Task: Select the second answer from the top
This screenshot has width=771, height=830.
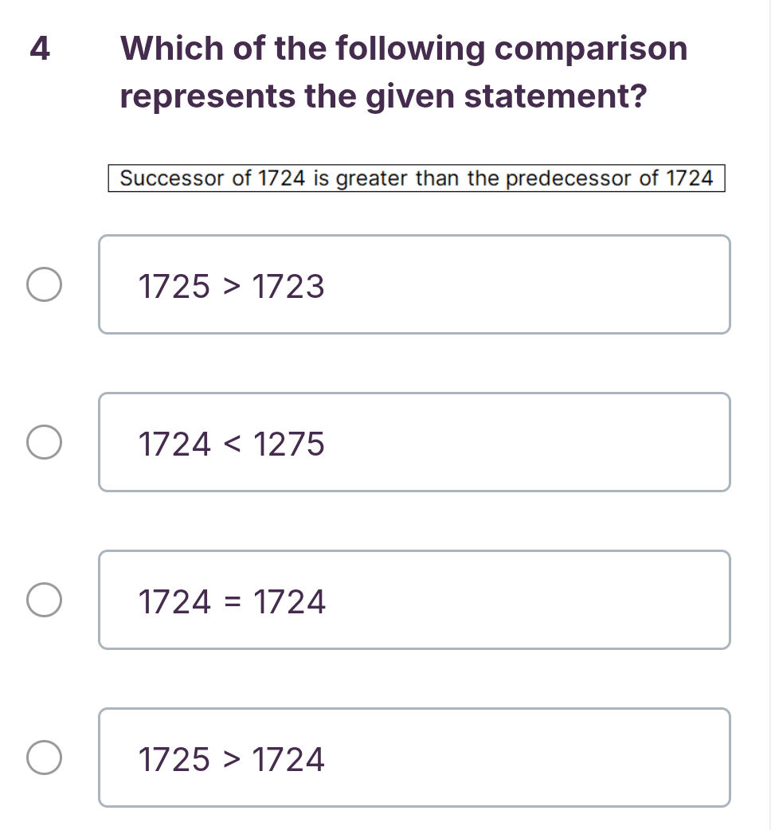Action: (x=414, y=442)
